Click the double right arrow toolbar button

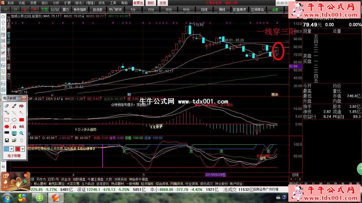coord(15,9)
